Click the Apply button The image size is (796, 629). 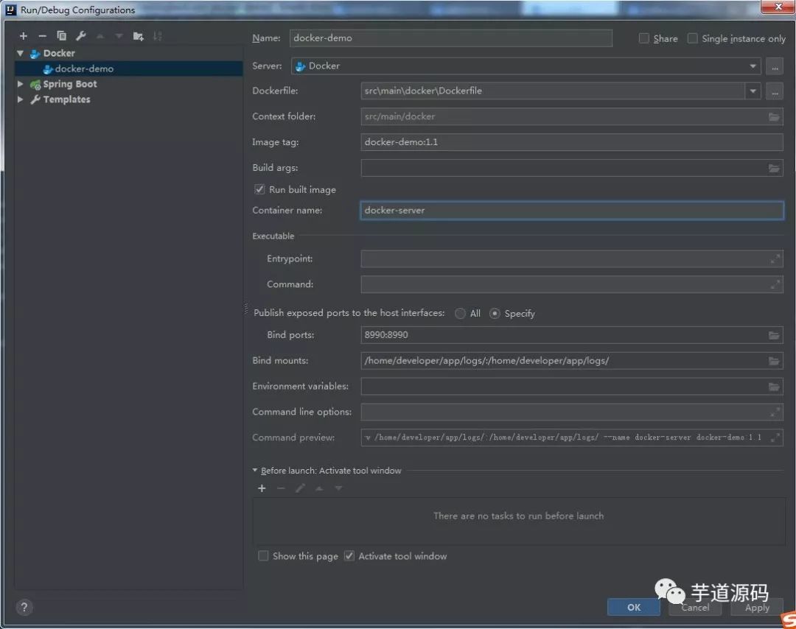(757, 607)
